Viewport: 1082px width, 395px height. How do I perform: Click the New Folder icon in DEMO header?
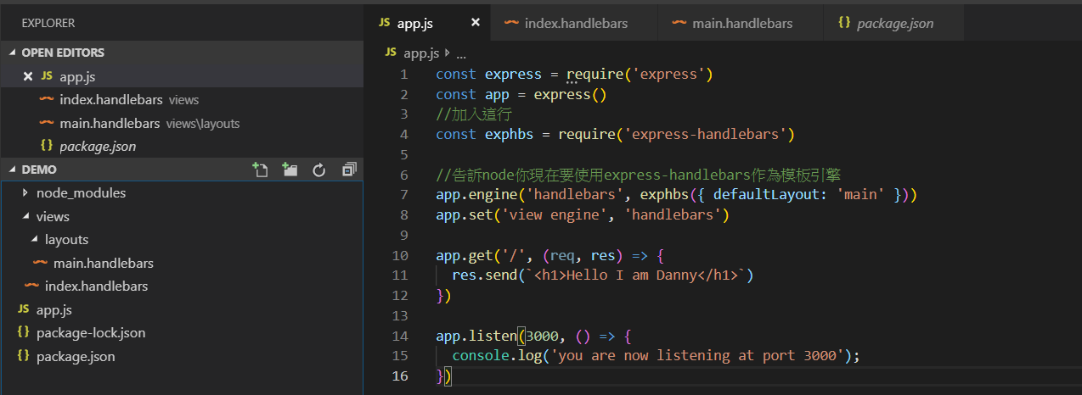pos(290,170)
